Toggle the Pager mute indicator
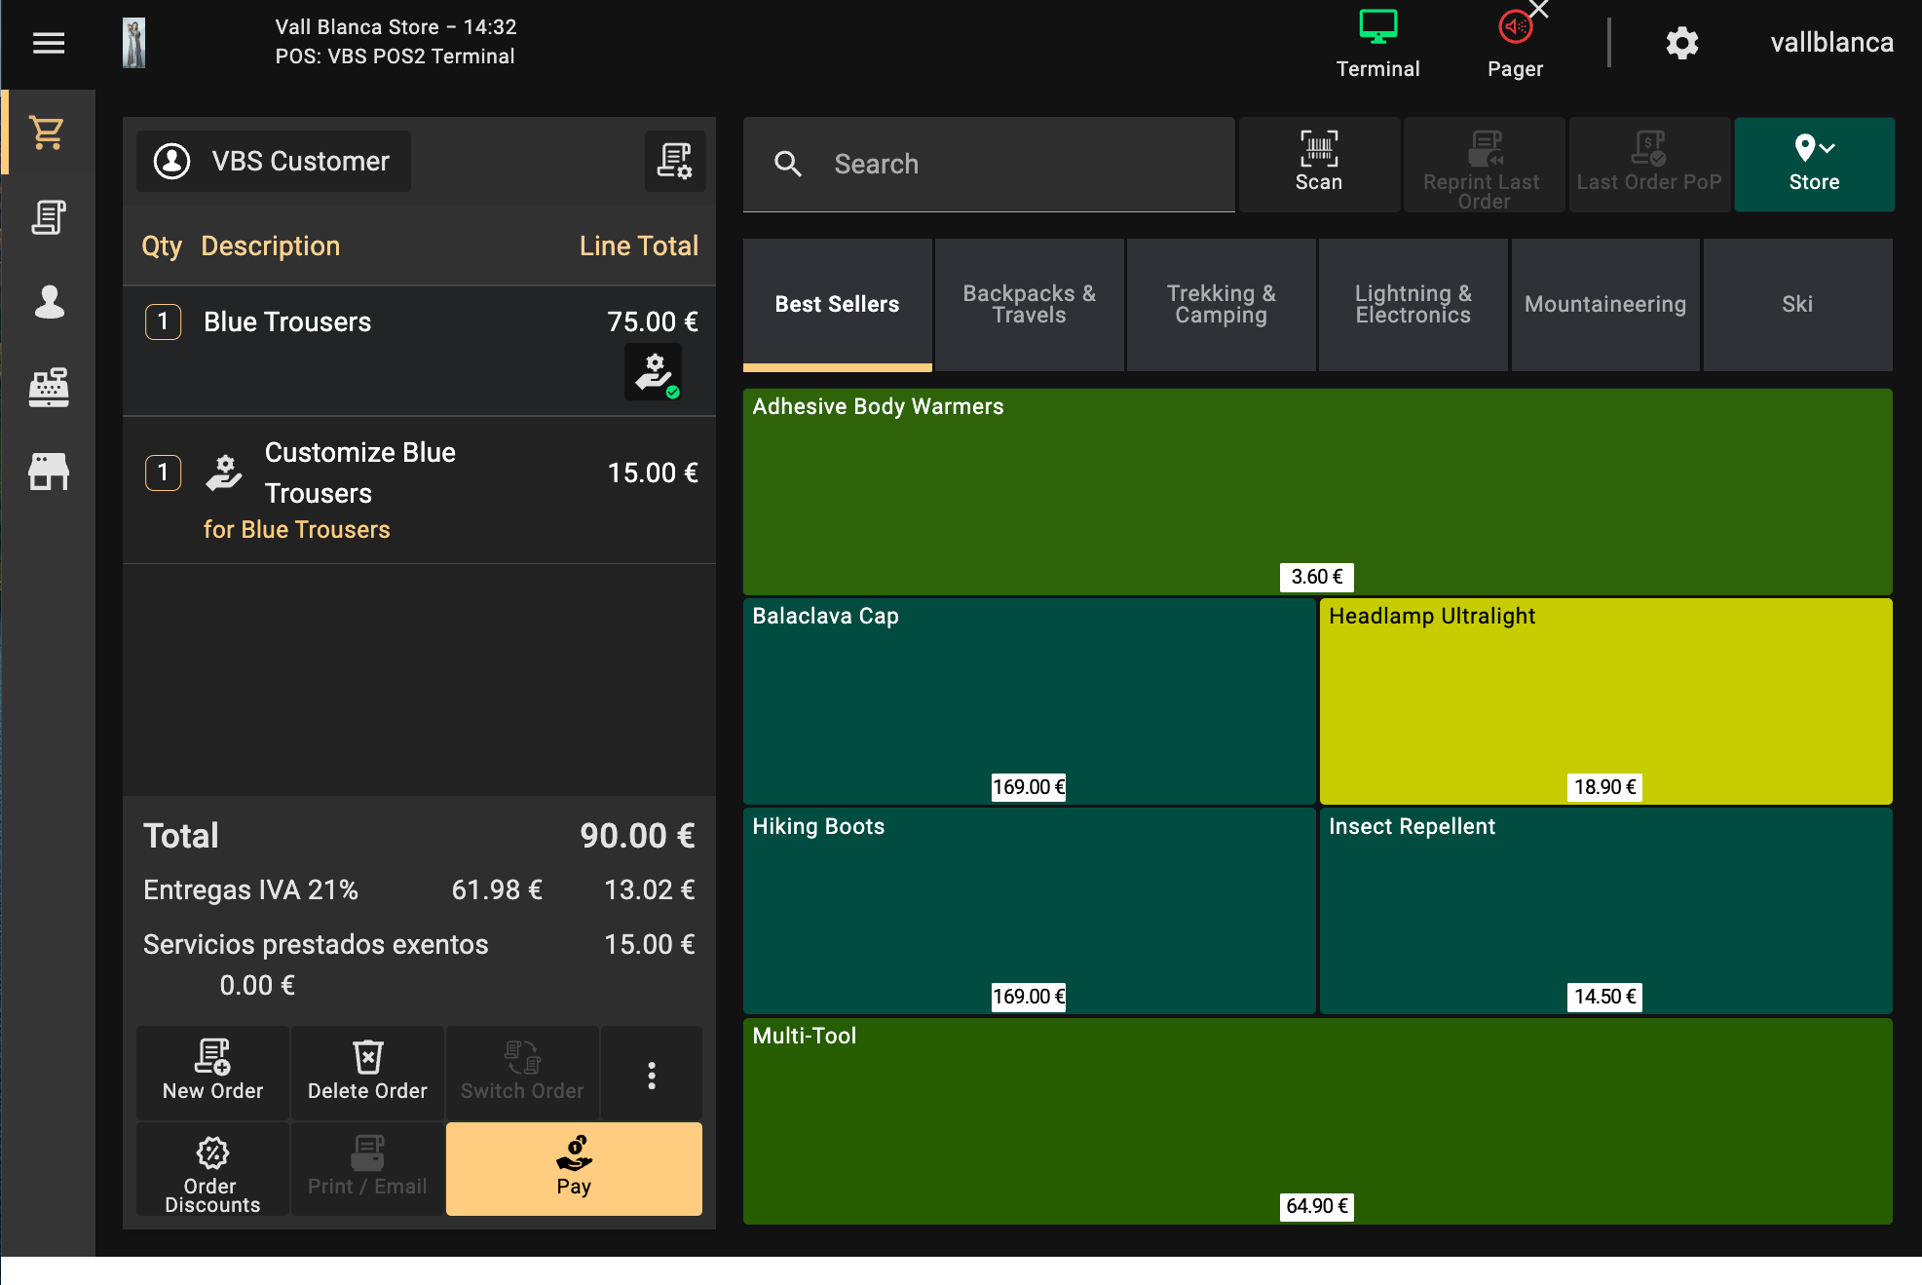Image resolution: width=1922 pixels, height=1285 pixels. click(1515, 44)
